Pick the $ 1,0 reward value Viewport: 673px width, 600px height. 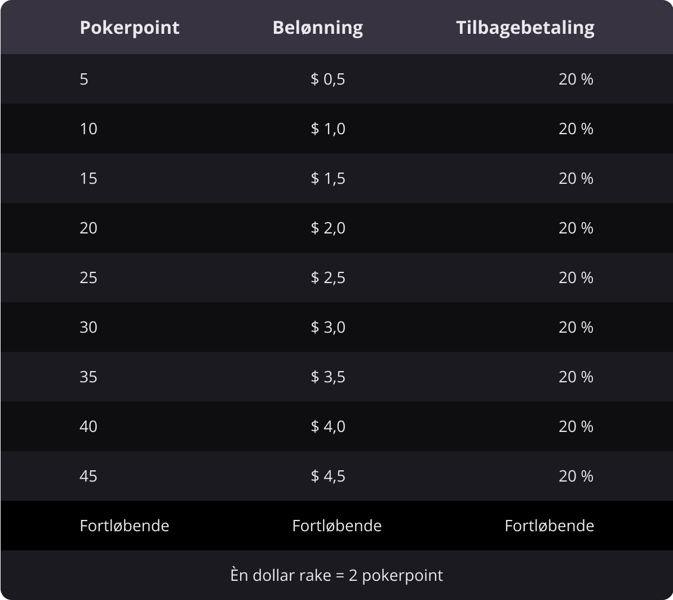pyautogui.click(x=327, y=129)
